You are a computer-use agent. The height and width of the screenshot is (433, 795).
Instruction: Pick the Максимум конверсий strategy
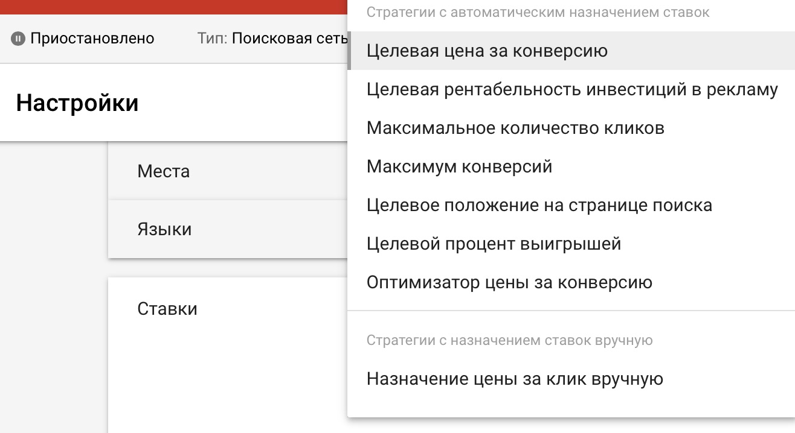click(459, 167)
